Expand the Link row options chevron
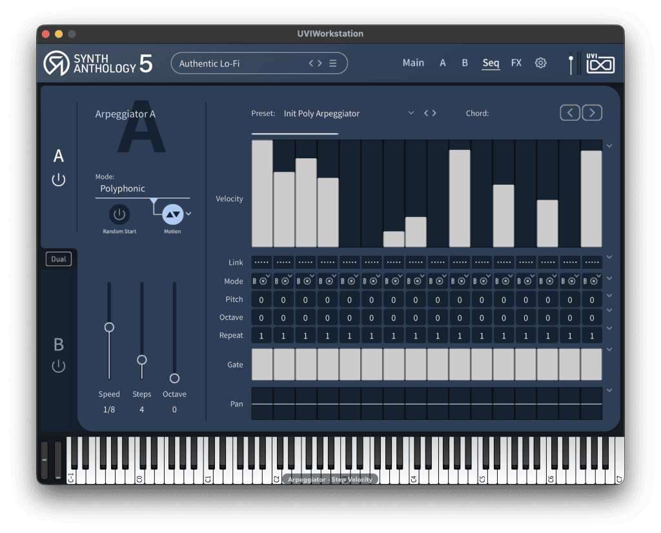The height and width of the screenshot is (533, 661). (609, 257)
